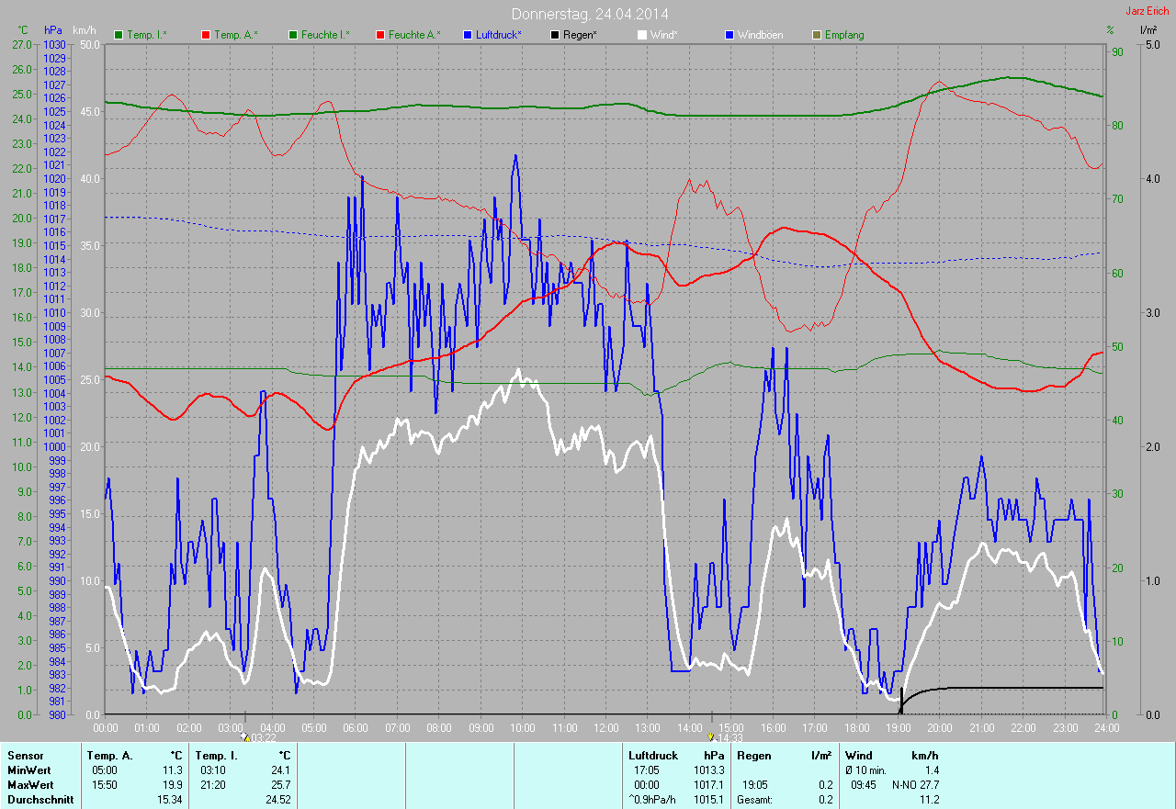The width and height of the screenshot is (1176, 809).
Task: Click the black Regen legend square
Action: (x=555, y=35)
